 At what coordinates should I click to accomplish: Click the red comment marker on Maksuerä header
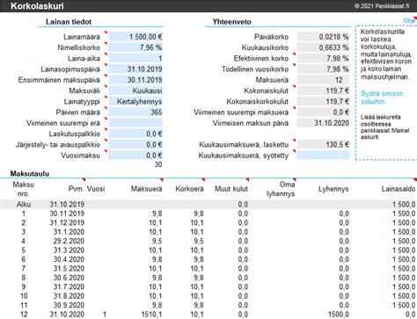pyautogui.click(x=161, y=179)
